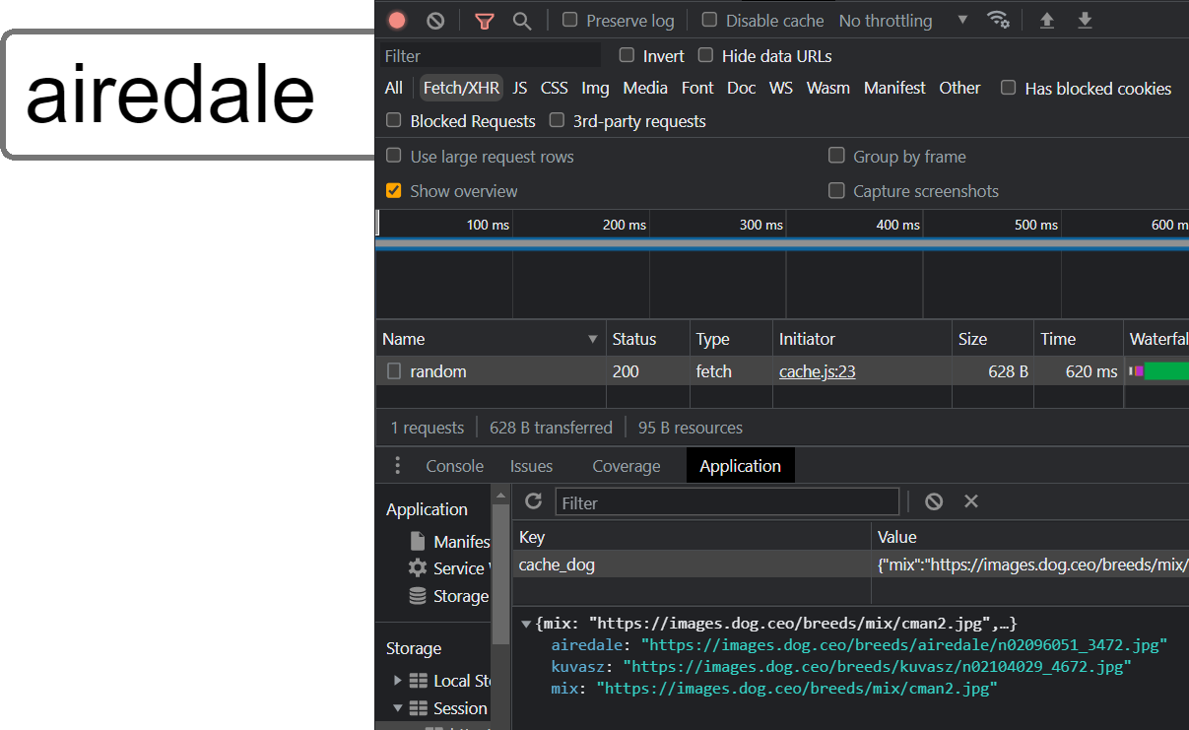Click the network overview timeline bar
Viewport: 1189px width, 730px height.
pos(782,244)
